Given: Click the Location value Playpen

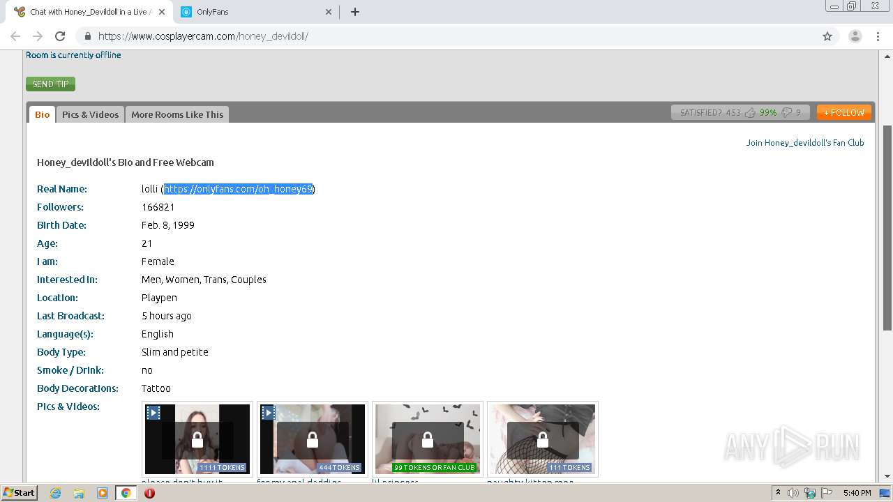Looking at the screenshot, I should pyautogui.click(x=159, y=298).
